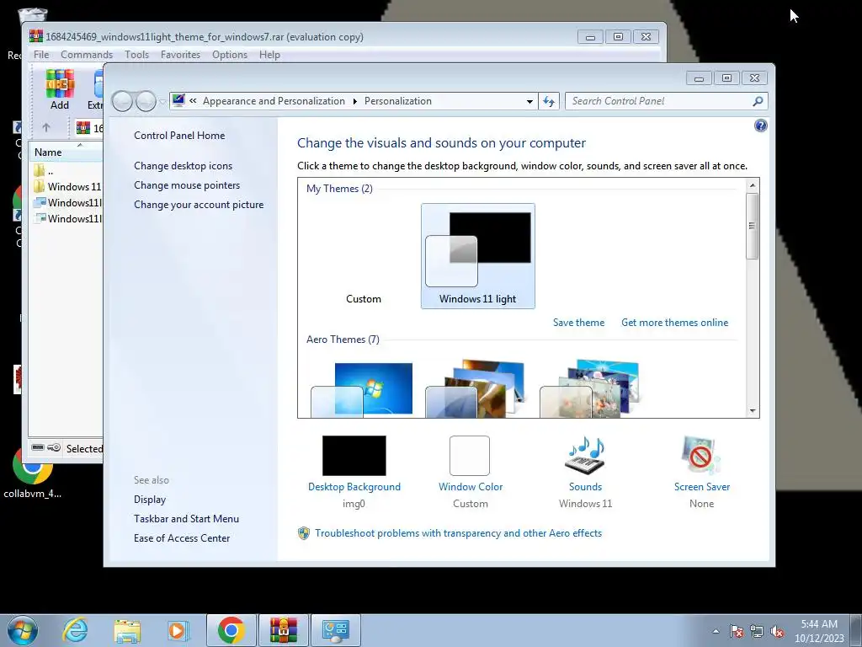The image size is (862, 647).
Task: Open Windows Media Player taskbar icon
Action: 178,630
